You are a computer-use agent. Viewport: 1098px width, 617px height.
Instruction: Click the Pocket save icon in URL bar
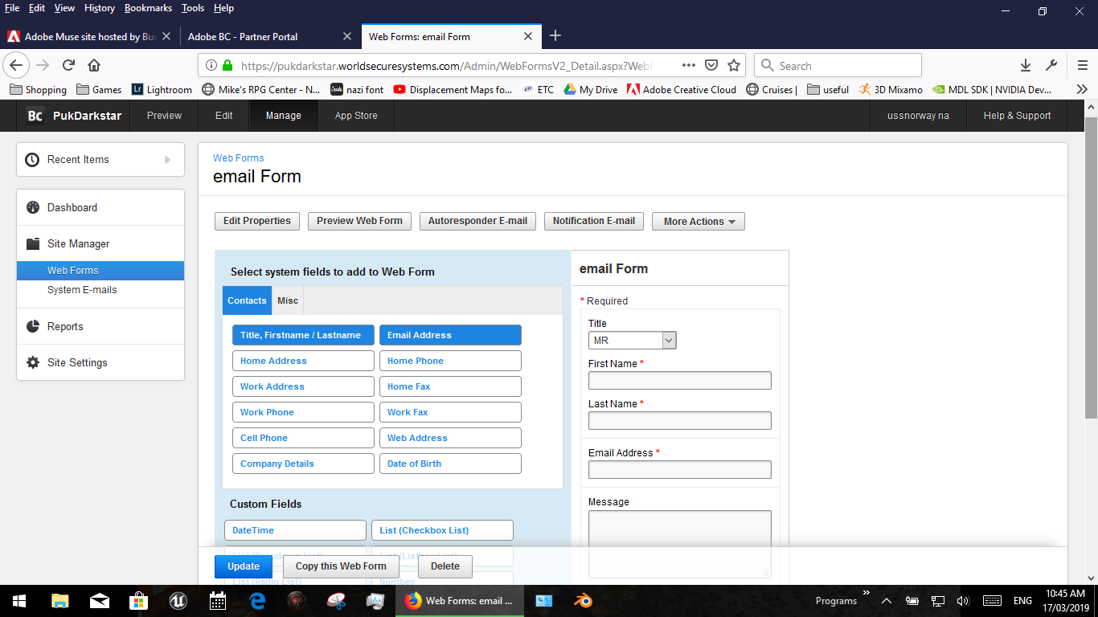(711, 65)
